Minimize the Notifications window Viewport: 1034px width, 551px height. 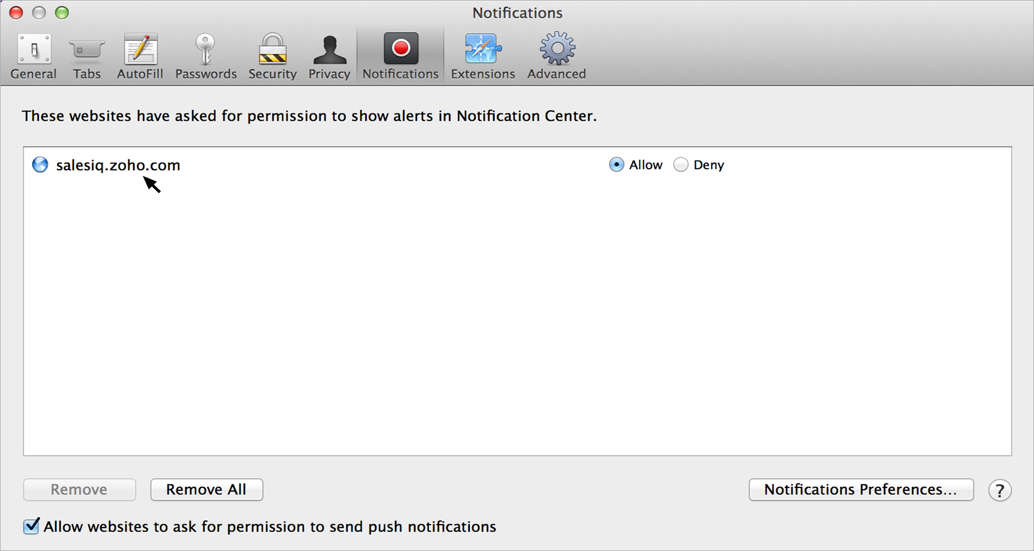pyautogui.click(x=39, y=13)
